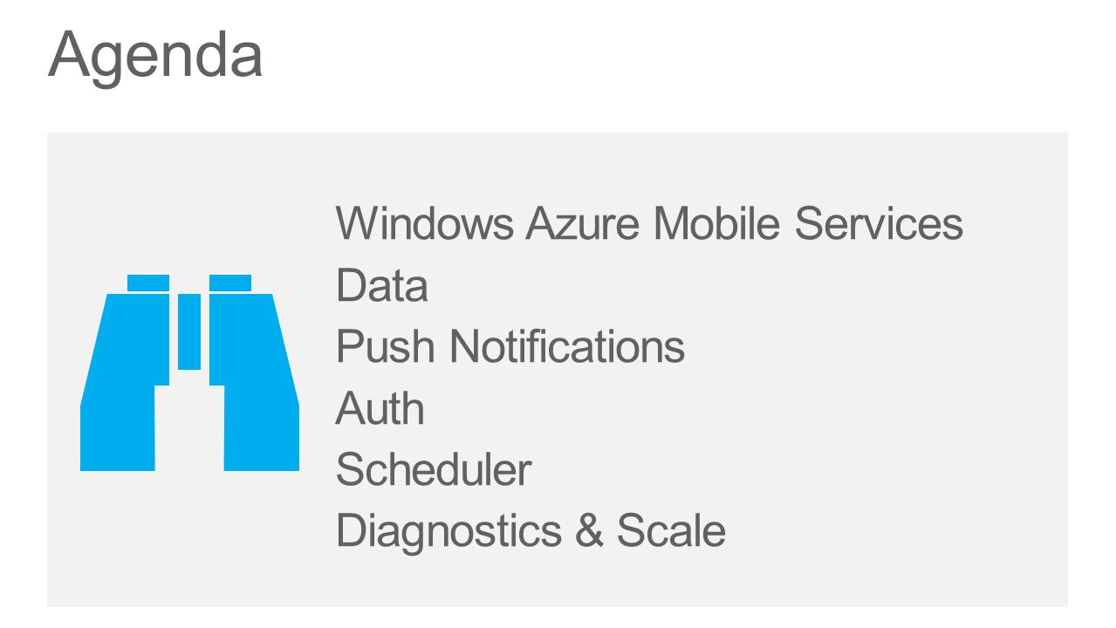
Task: Click the Scheduler agenda item
Action: [434, 469]
